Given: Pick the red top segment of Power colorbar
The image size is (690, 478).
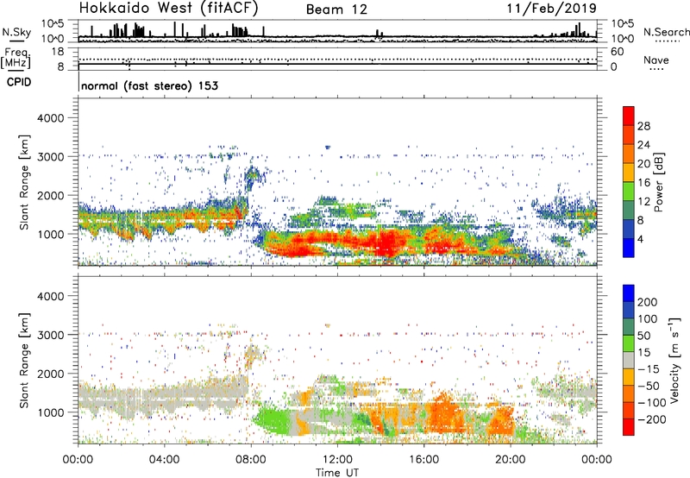Looking at the screenshot, I should [x=629, y=116].
